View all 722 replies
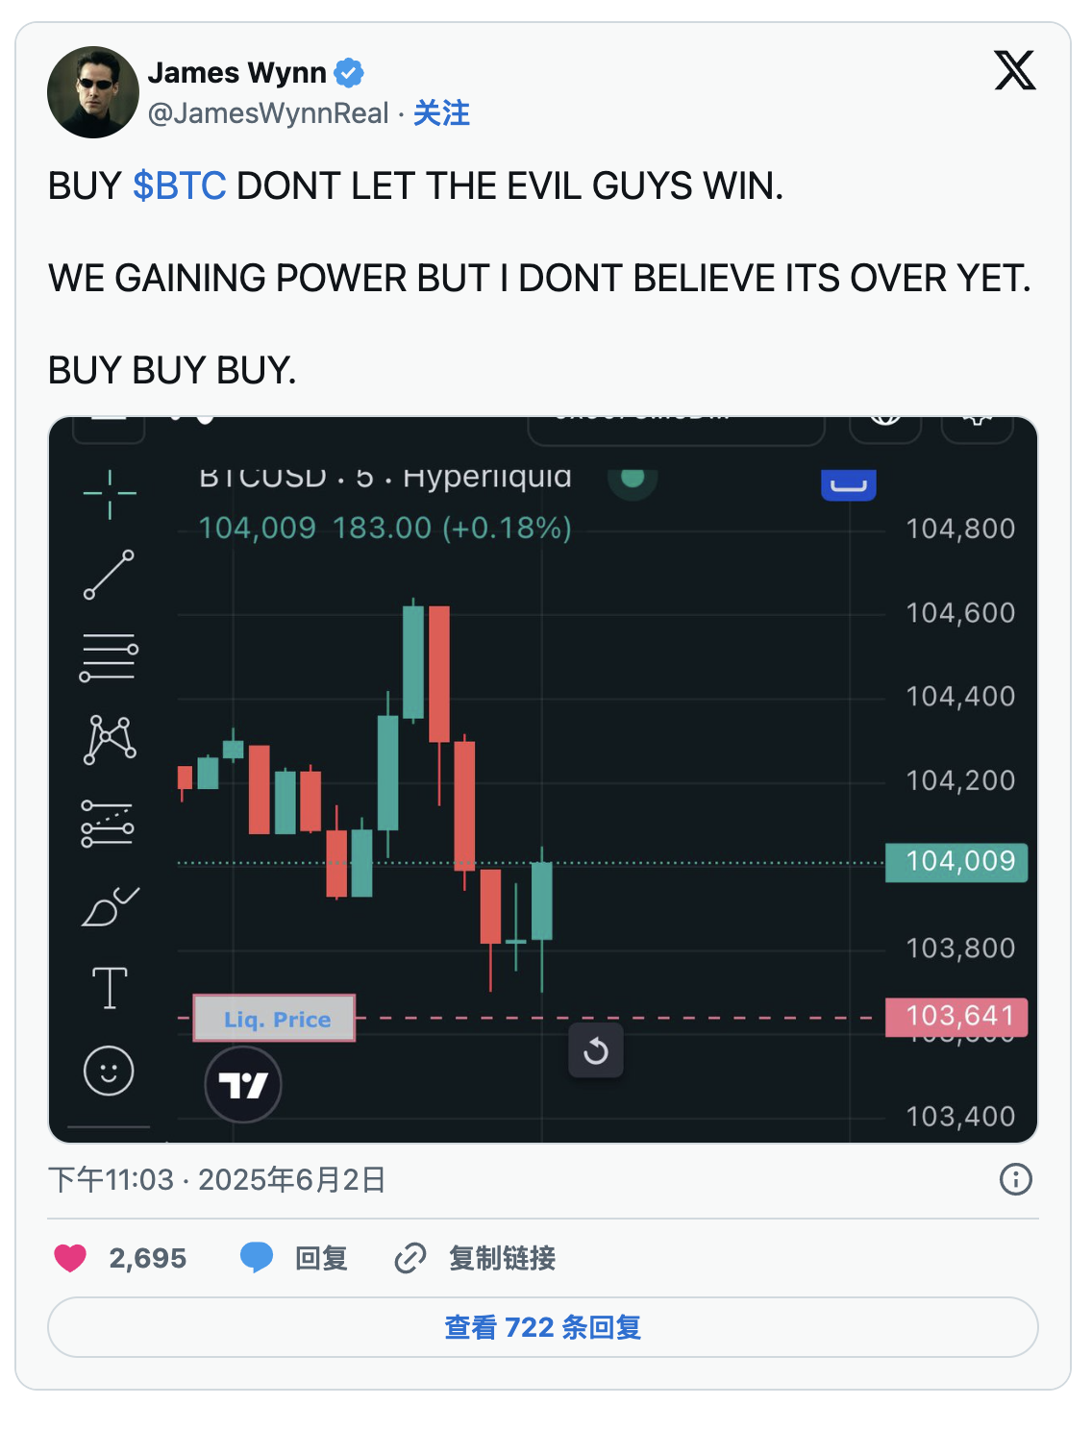Screen dimensions: 1092x1430 543,1327
